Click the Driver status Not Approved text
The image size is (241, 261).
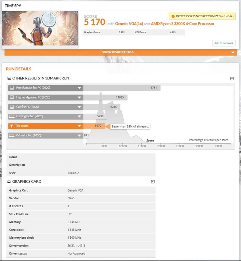[76, 253]
